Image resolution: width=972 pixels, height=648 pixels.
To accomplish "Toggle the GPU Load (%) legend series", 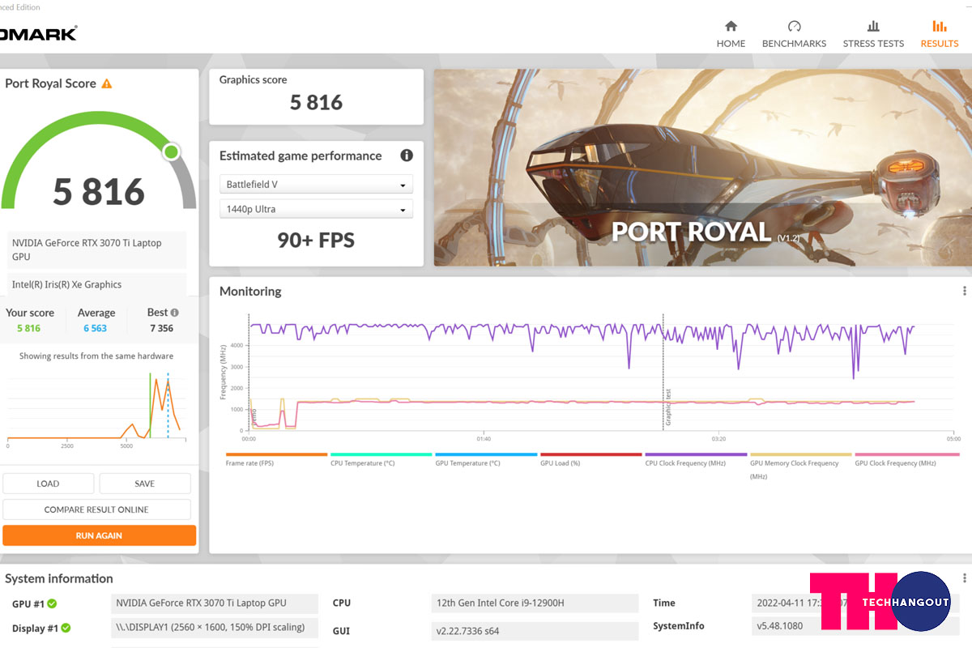I will (x=590, y=459).
